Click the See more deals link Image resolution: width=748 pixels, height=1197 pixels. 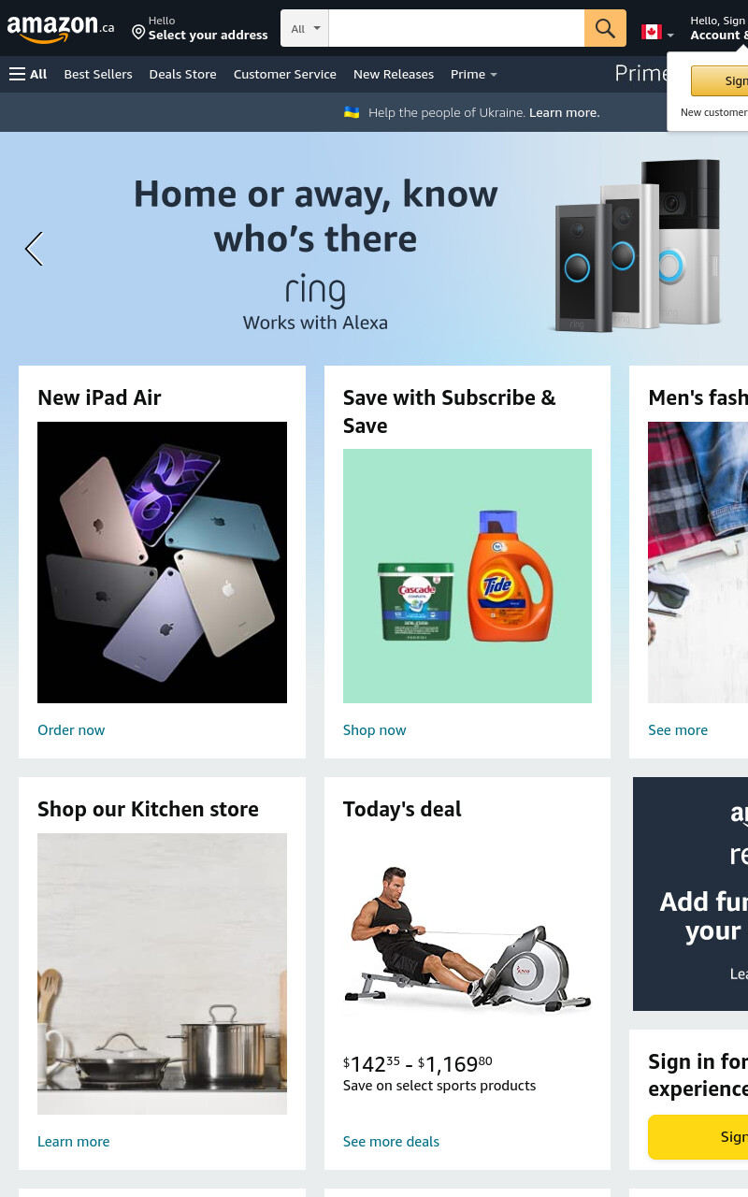391,1142
